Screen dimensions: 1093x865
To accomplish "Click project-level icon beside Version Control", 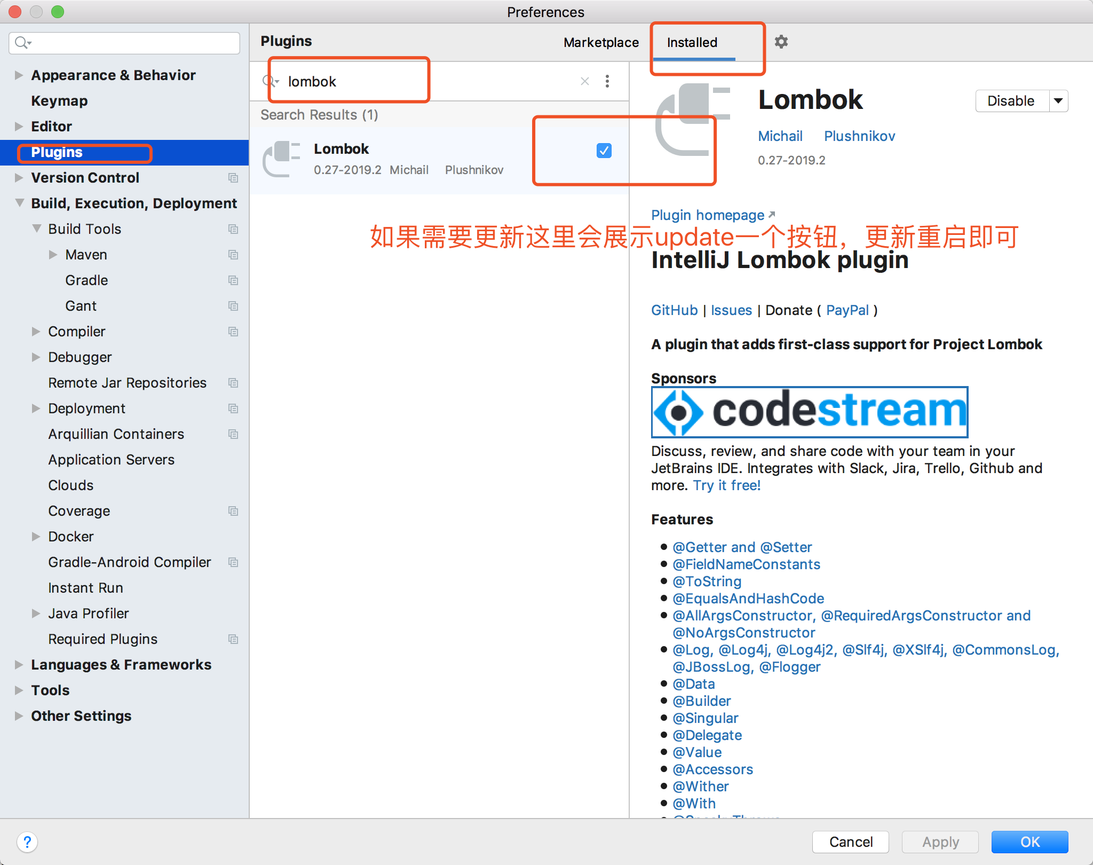I will point(233,178).
